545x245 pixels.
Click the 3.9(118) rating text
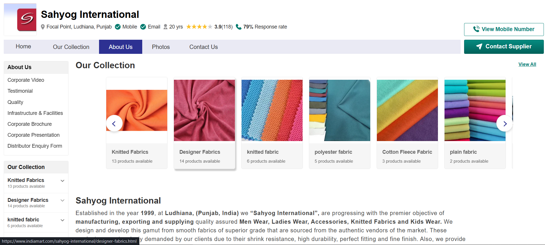click(223, 27)
